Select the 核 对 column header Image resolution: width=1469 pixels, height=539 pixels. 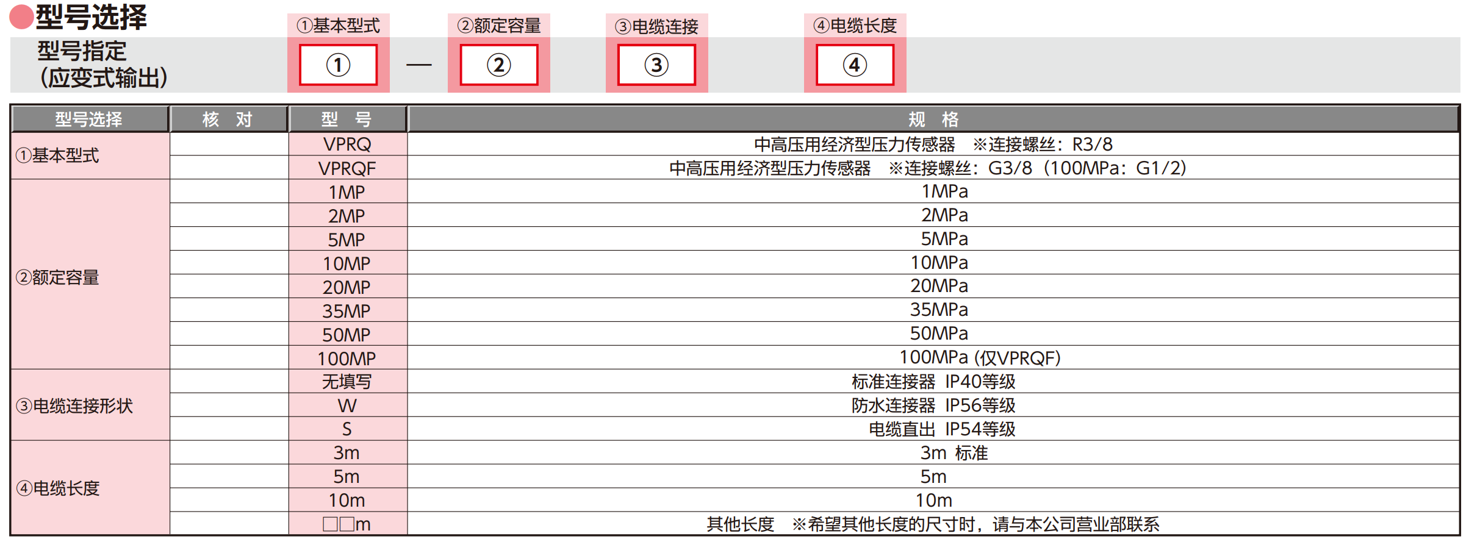tap(229, 119)
